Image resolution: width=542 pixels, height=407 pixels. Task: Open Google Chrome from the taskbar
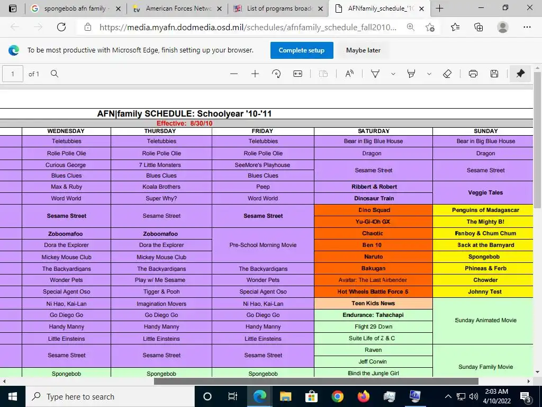pos(337,396)
